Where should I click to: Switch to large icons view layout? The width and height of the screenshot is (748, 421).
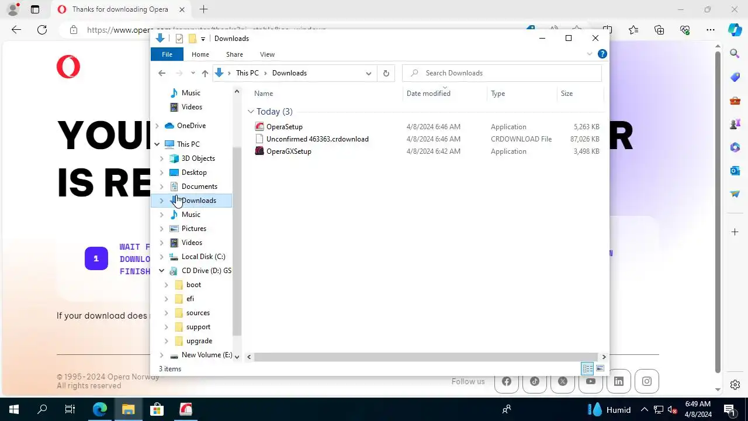click(x=600, y=368)
